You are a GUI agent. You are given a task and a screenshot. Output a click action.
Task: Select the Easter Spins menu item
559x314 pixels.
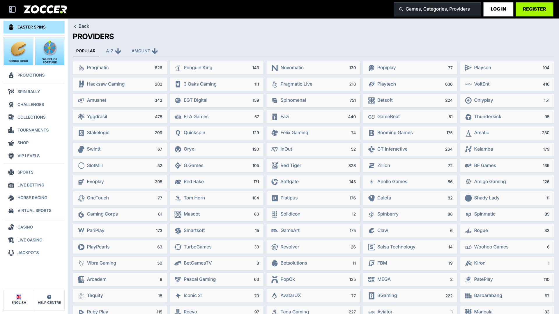(x=34, y=27)
